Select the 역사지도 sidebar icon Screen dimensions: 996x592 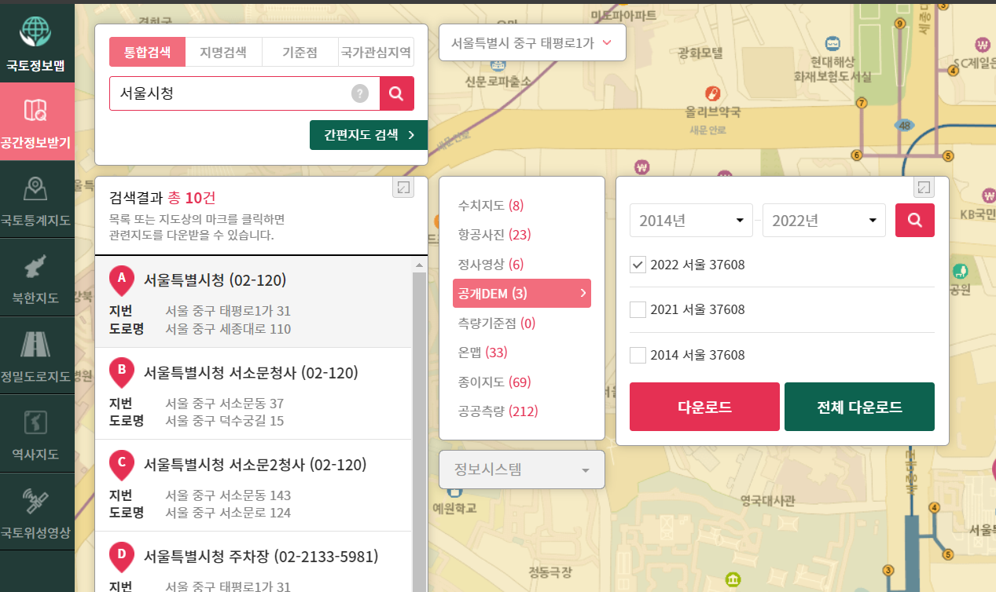click(x=36, y=432)
